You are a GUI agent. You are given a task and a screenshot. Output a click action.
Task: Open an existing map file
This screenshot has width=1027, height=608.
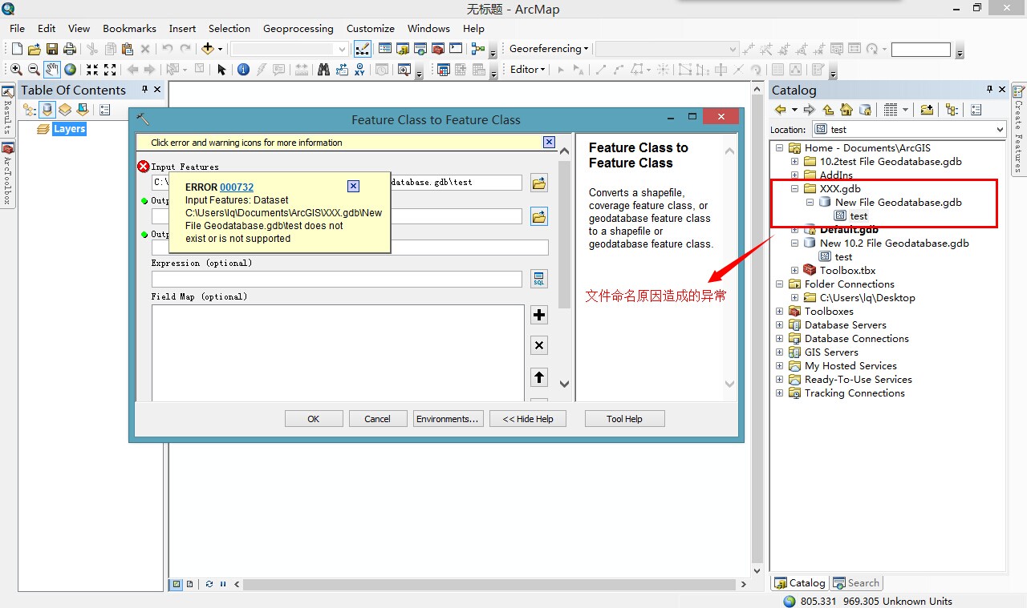coord(35,49)
